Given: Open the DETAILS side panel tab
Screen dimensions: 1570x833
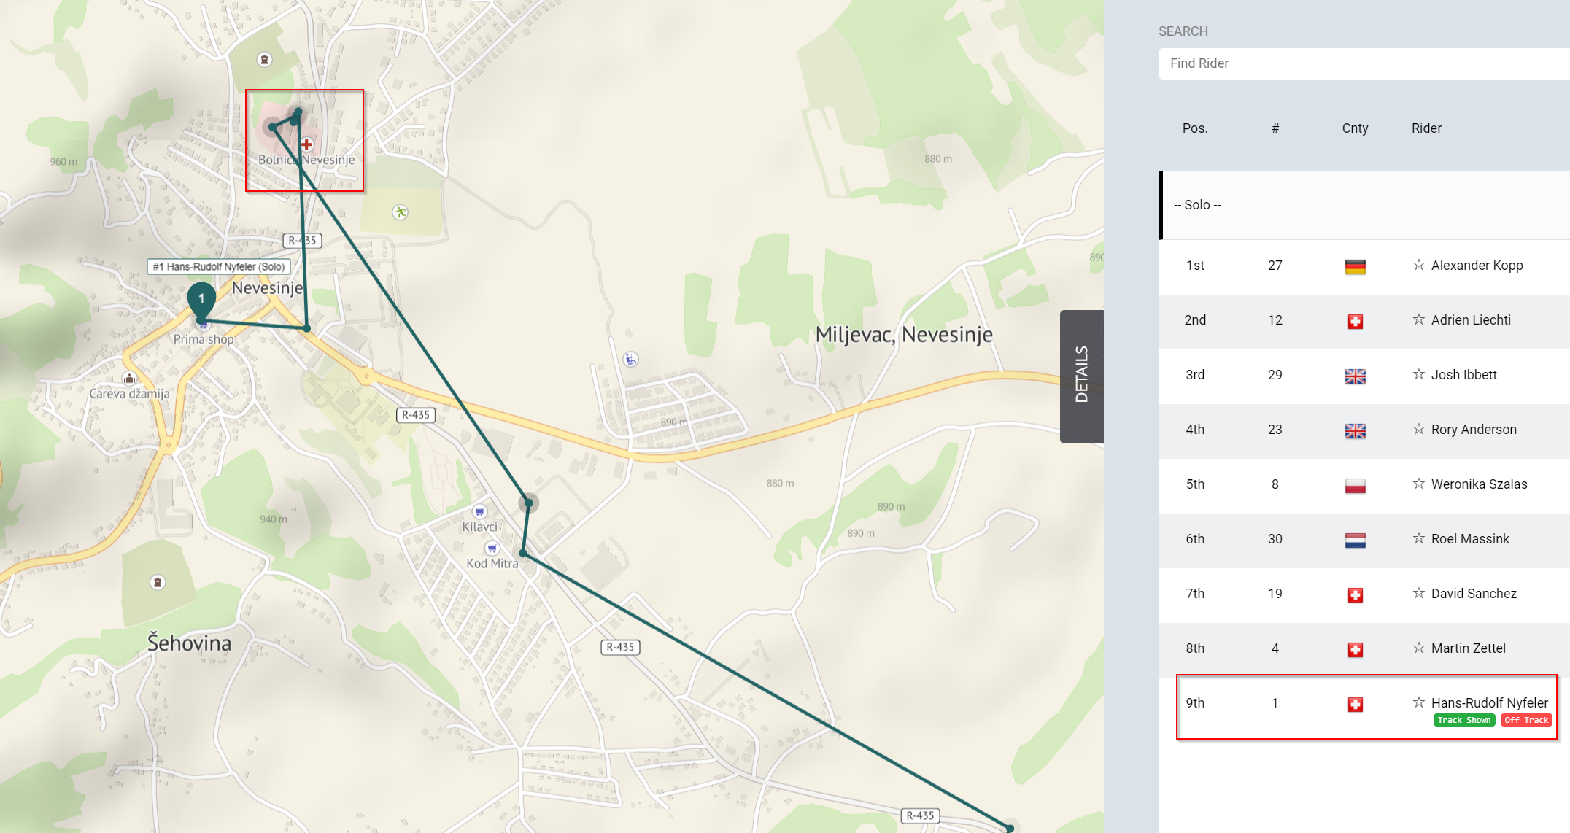Looking at the screenshot, I should 1081,376.
